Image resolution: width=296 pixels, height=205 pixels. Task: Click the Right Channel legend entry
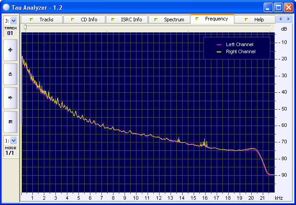click(x=237, y=52)
